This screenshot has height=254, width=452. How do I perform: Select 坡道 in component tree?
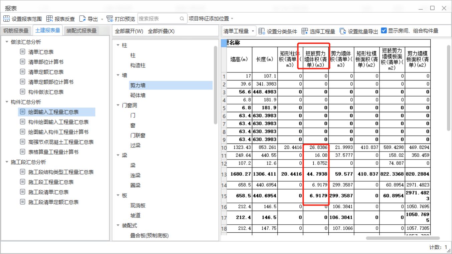click(x=135, y=215)
